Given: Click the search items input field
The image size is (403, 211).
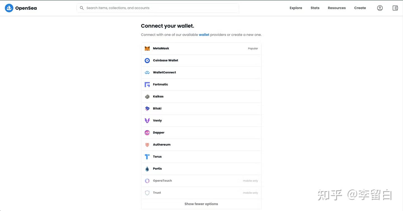Looking at the screenshot, I should (158, 8).
